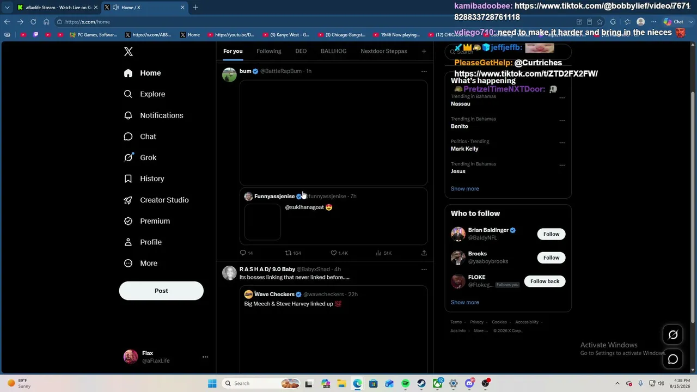Screen dimensions: 697x392
Task: Select the For you tab
Action: pos(233,51)
